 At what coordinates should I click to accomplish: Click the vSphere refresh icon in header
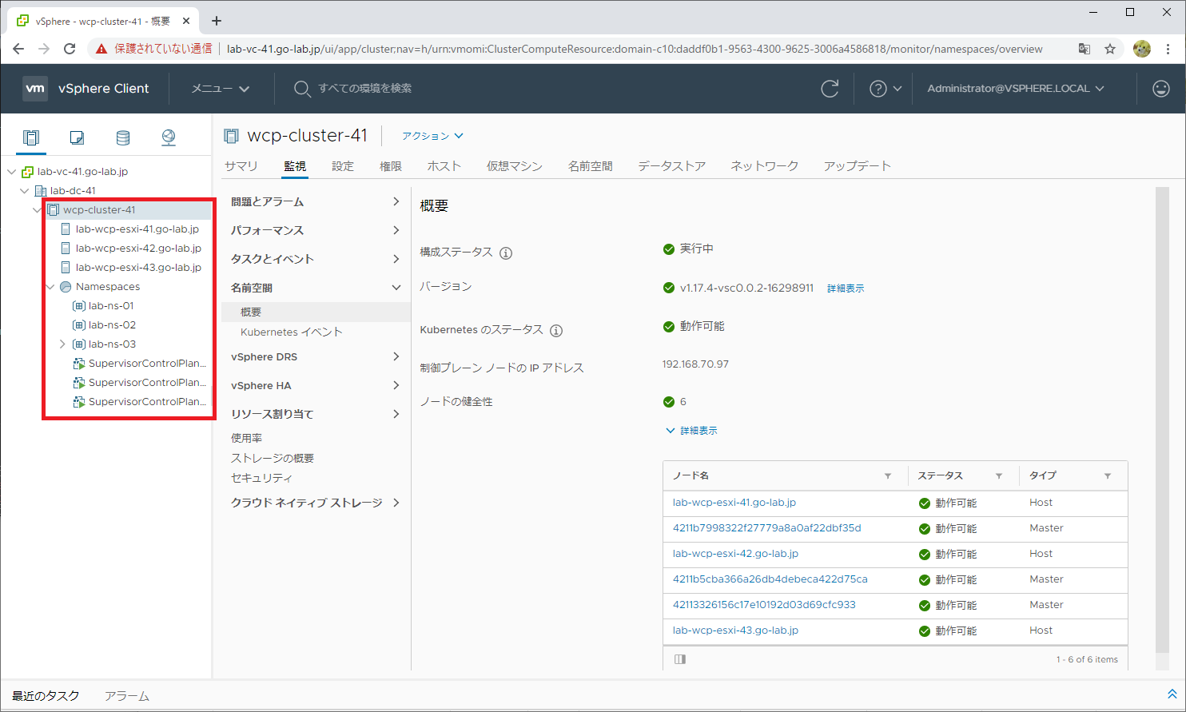pyautogui.click(x=830, y=89)
